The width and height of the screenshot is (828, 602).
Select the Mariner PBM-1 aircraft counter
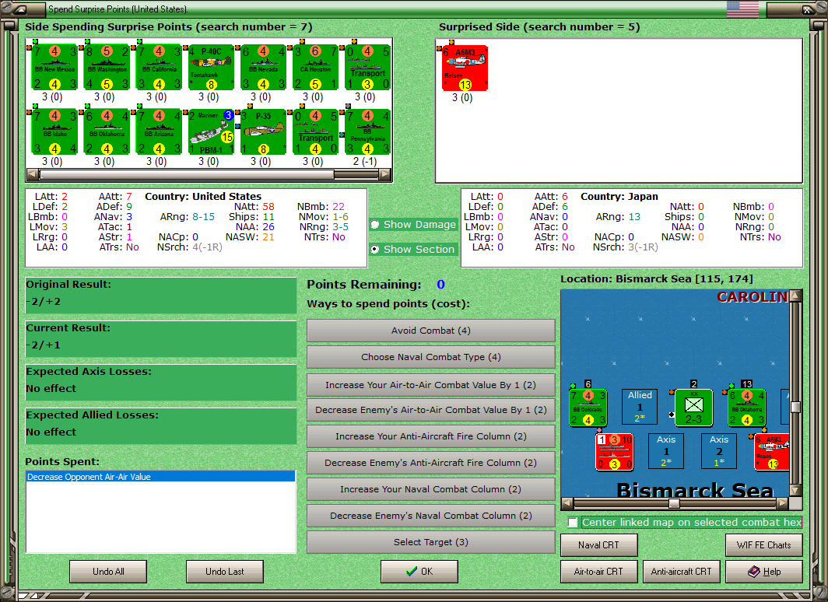tap(211, 132)
